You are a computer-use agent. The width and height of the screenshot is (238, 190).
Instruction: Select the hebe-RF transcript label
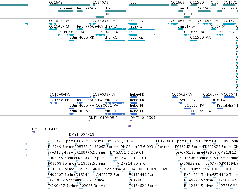[135, 32]
